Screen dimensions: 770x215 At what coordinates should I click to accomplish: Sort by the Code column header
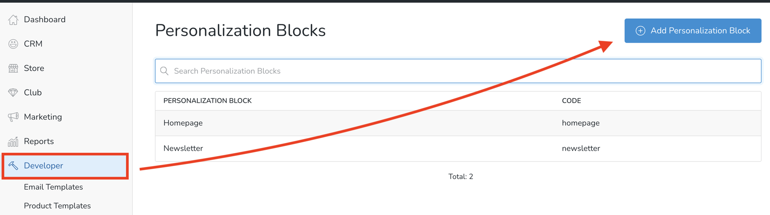pyautogui.click(x=571, y=101)
